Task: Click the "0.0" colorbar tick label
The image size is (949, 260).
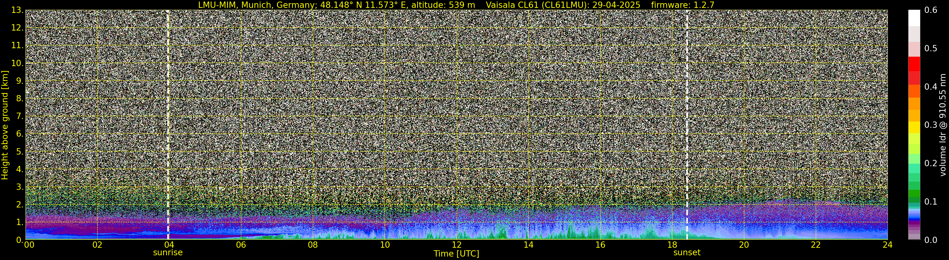Action: (931, 240)
